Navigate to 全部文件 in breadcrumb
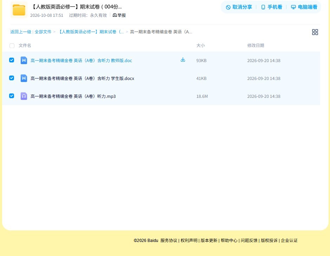The image size is (330, 256). click(x=43, y=32)
